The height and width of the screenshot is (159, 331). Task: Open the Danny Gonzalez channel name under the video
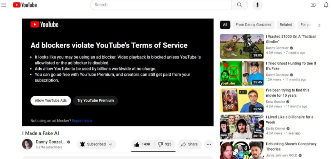(x=50, y=142)
